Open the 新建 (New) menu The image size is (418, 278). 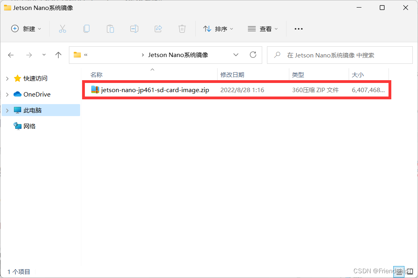click(x=26, y=29)
